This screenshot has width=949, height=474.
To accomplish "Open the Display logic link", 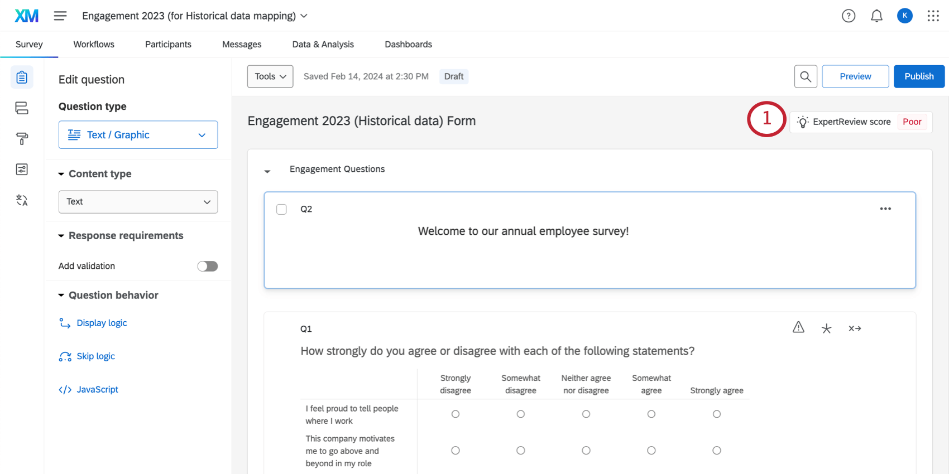I will [102, 323].
